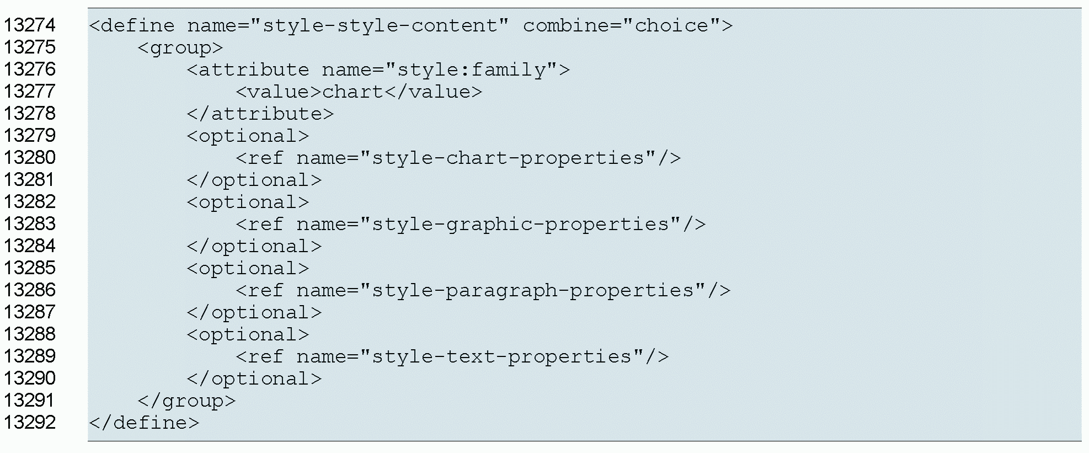Click the style-paragraph-properties ref line
The width and height of the screenshot is (1089, 453).
click(x=483, y=290)
